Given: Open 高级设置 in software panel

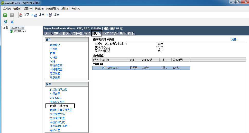Looking at the screenshot, I should pos(55,130).
